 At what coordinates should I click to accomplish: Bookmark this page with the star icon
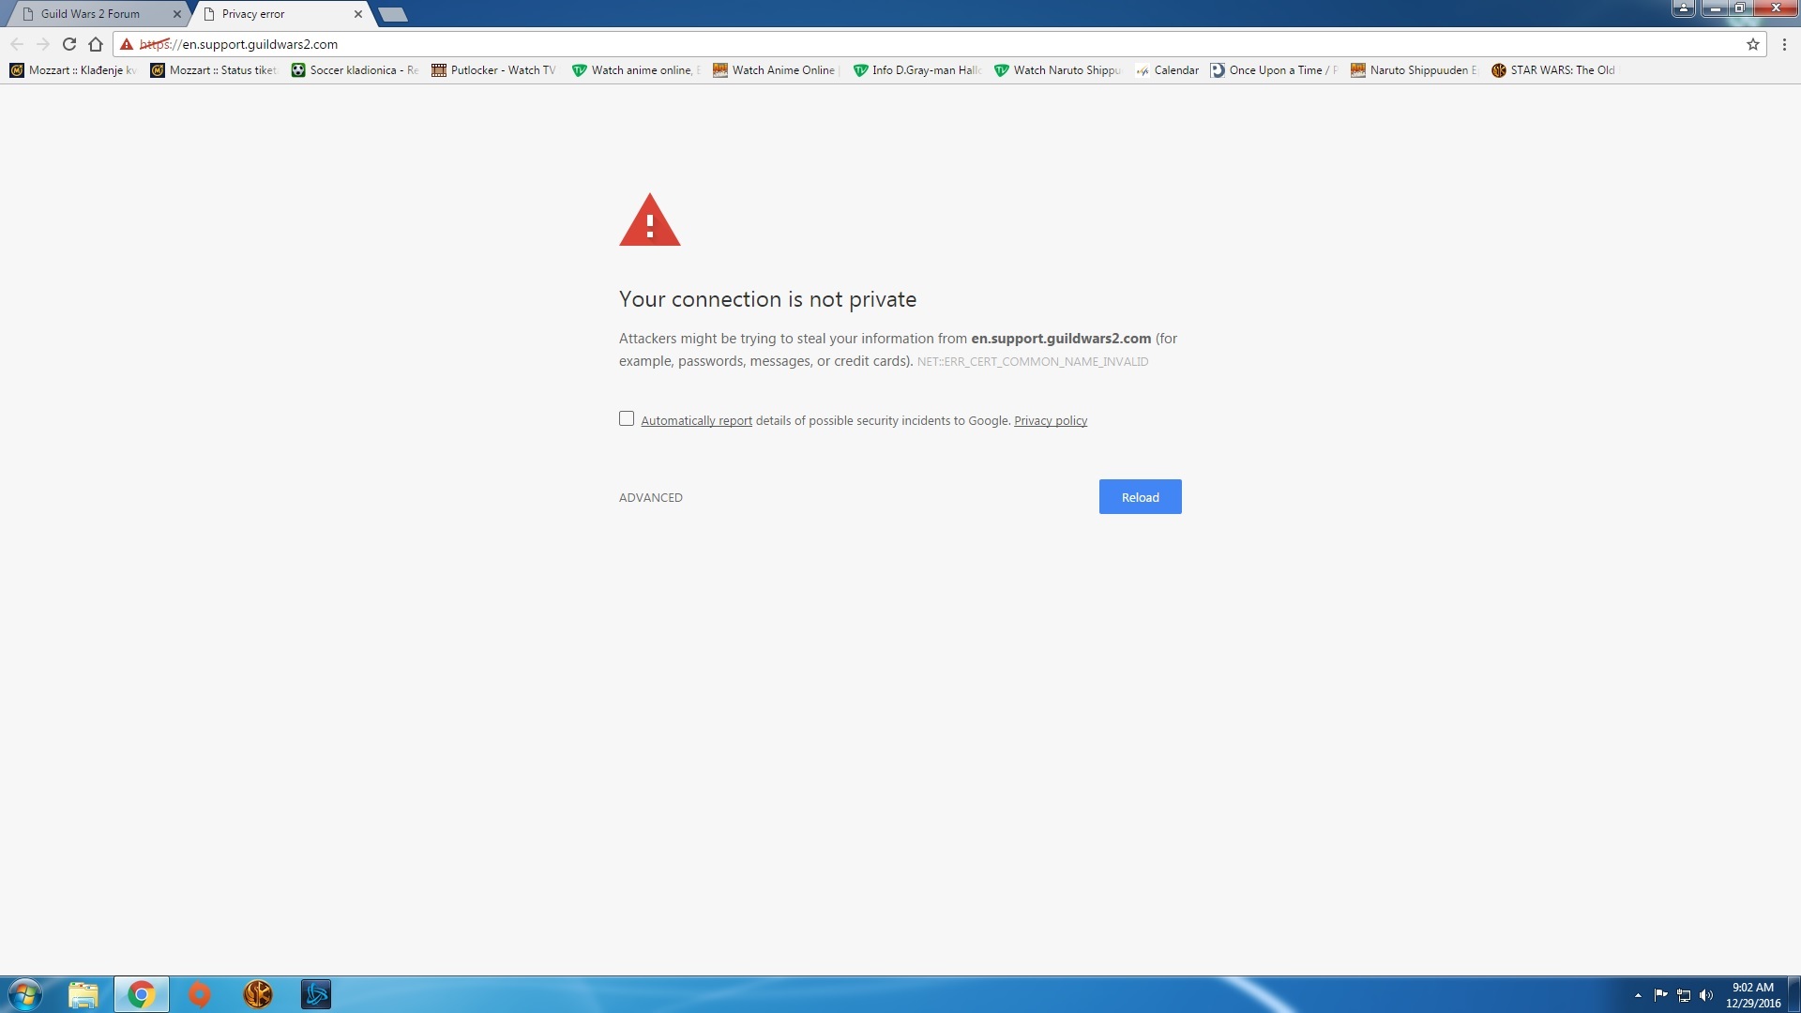pyautogui.click(x=1752, y=44)
